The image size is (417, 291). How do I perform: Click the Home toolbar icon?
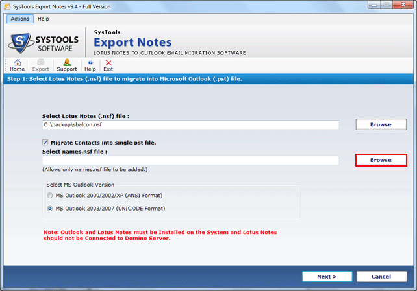tap(18, 65)
